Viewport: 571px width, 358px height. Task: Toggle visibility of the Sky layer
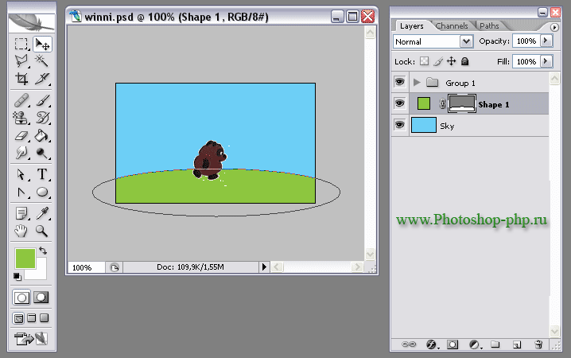click(x=400, y=125)
